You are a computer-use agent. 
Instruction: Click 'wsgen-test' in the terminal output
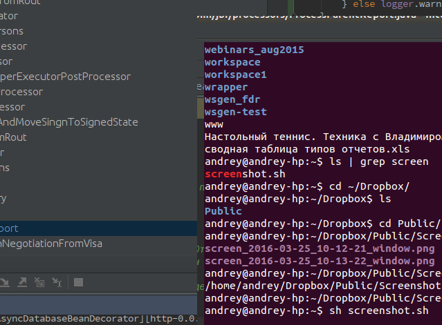[236, 112]
